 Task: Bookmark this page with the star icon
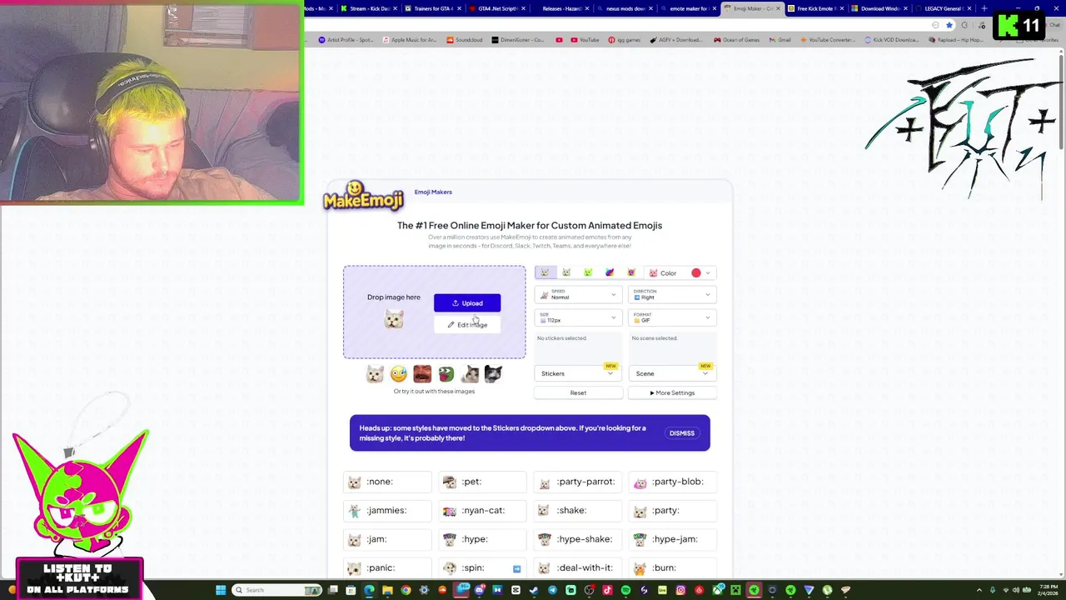(x=949, y=25)
